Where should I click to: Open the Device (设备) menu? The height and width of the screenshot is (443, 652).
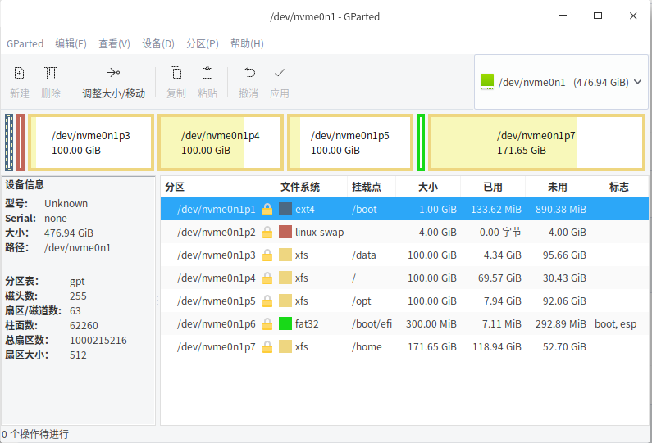point(158,43)
